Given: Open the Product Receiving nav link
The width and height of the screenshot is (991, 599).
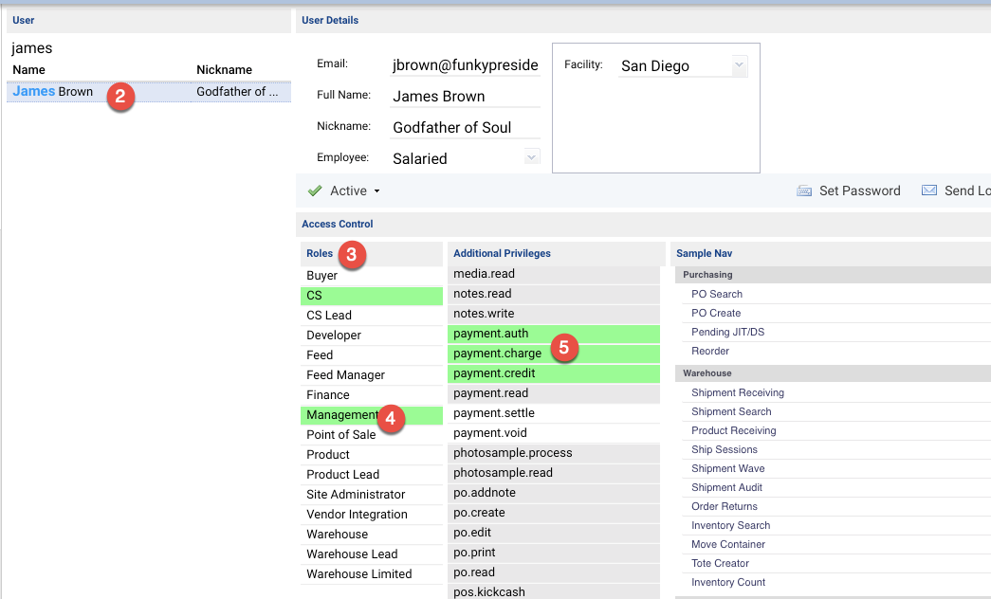Looking at the screenshot, I should [x=734, y=430].
